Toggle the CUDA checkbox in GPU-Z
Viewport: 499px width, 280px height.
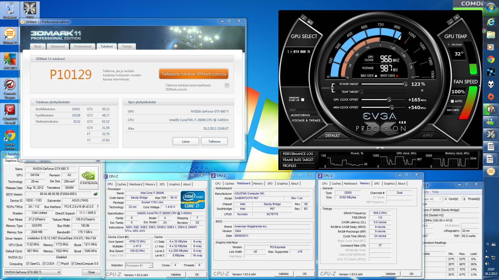point(44,264)
